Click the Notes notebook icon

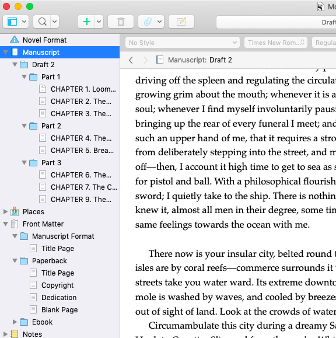click(x=15, y=334)
